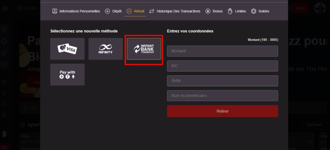Select the Pay with crypto method
This screenshot has height=150, width=330.
coord(67,75)
